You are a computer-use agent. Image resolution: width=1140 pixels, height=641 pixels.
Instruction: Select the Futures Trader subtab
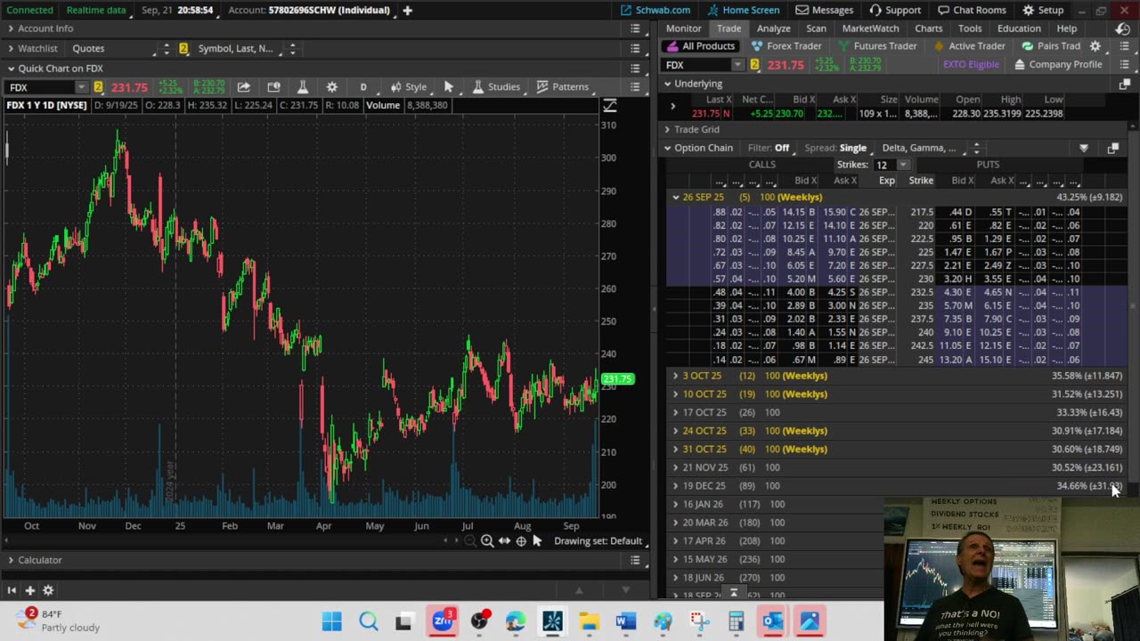[x=875, y=46]
